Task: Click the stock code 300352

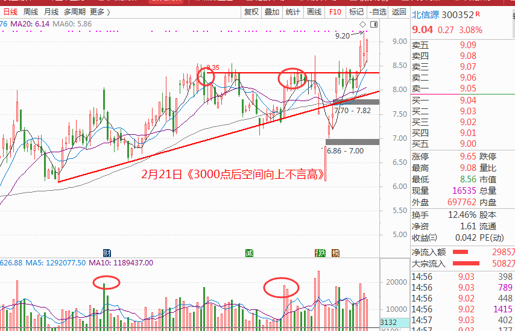Action: (458, 15)
